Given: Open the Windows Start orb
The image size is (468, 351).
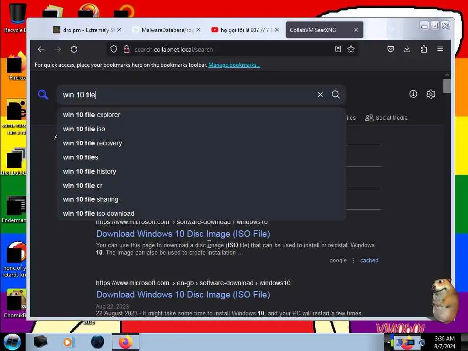Looking at the screenshot, I should [x=12, y=342].
